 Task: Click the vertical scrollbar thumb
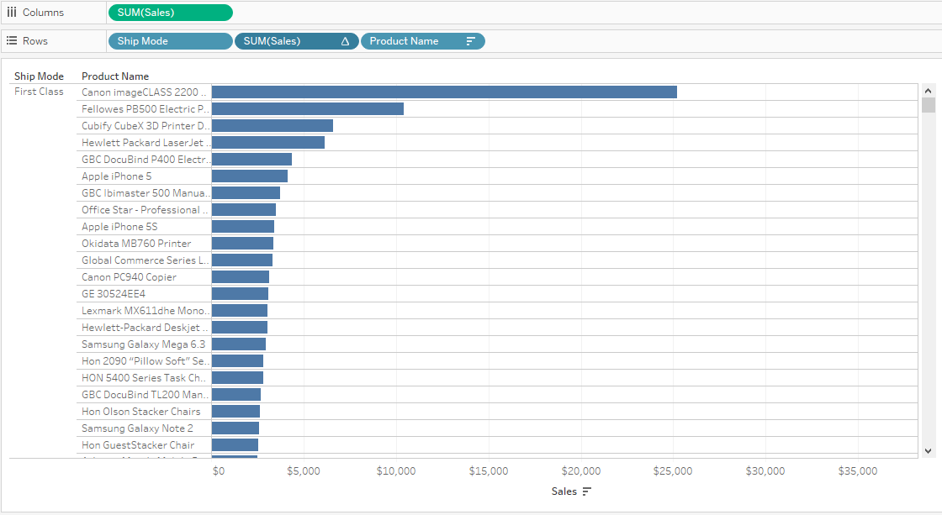pyautogui.click(x=929, y=105)
